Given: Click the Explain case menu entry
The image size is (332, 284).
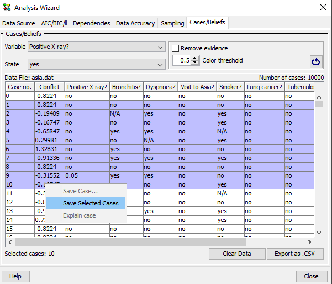Looking at the screenshot, I should pyautogui.click(x=86, y=215).
